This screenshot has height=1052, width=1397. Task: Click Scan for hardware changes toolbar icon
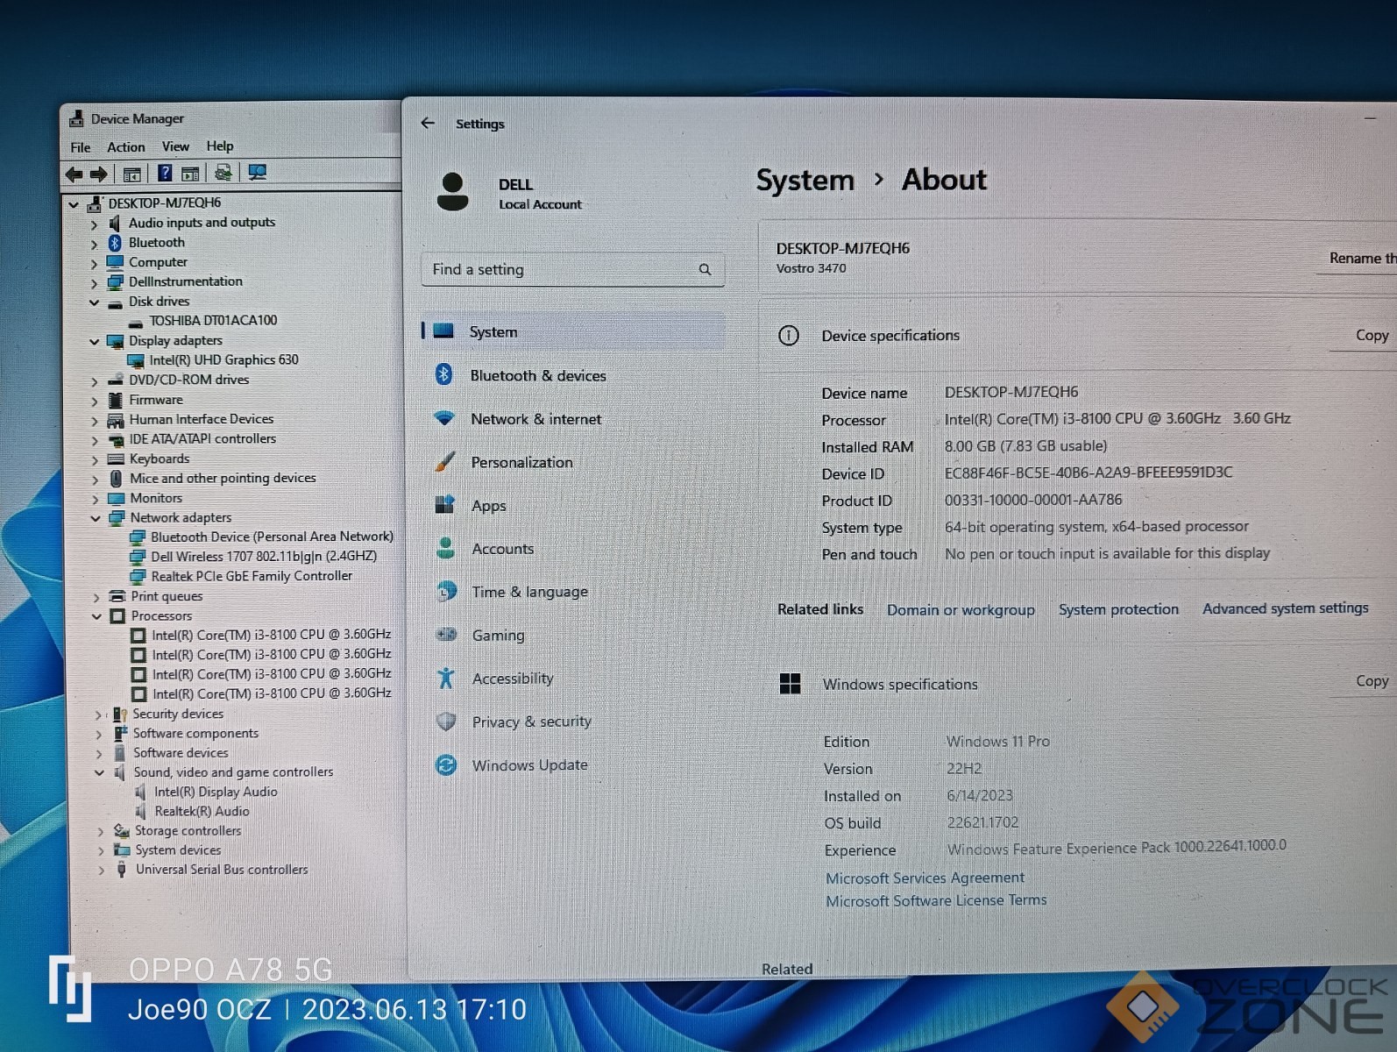tap(223, 173)
